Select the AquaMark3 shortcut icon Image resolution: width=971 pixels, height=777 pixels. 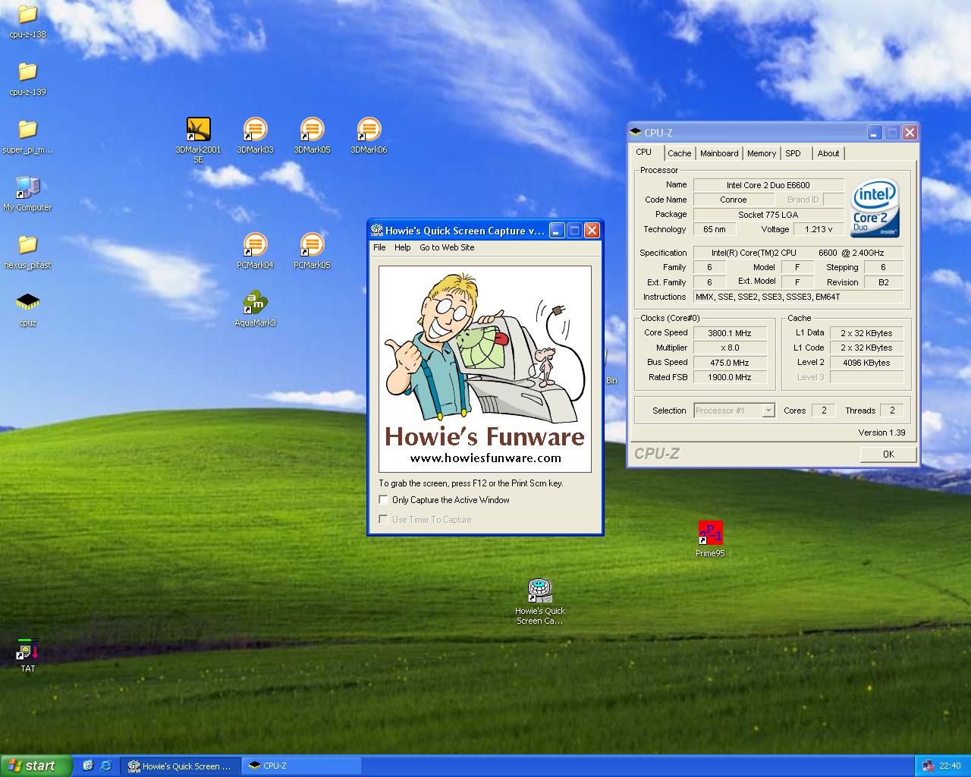point(255,302)
